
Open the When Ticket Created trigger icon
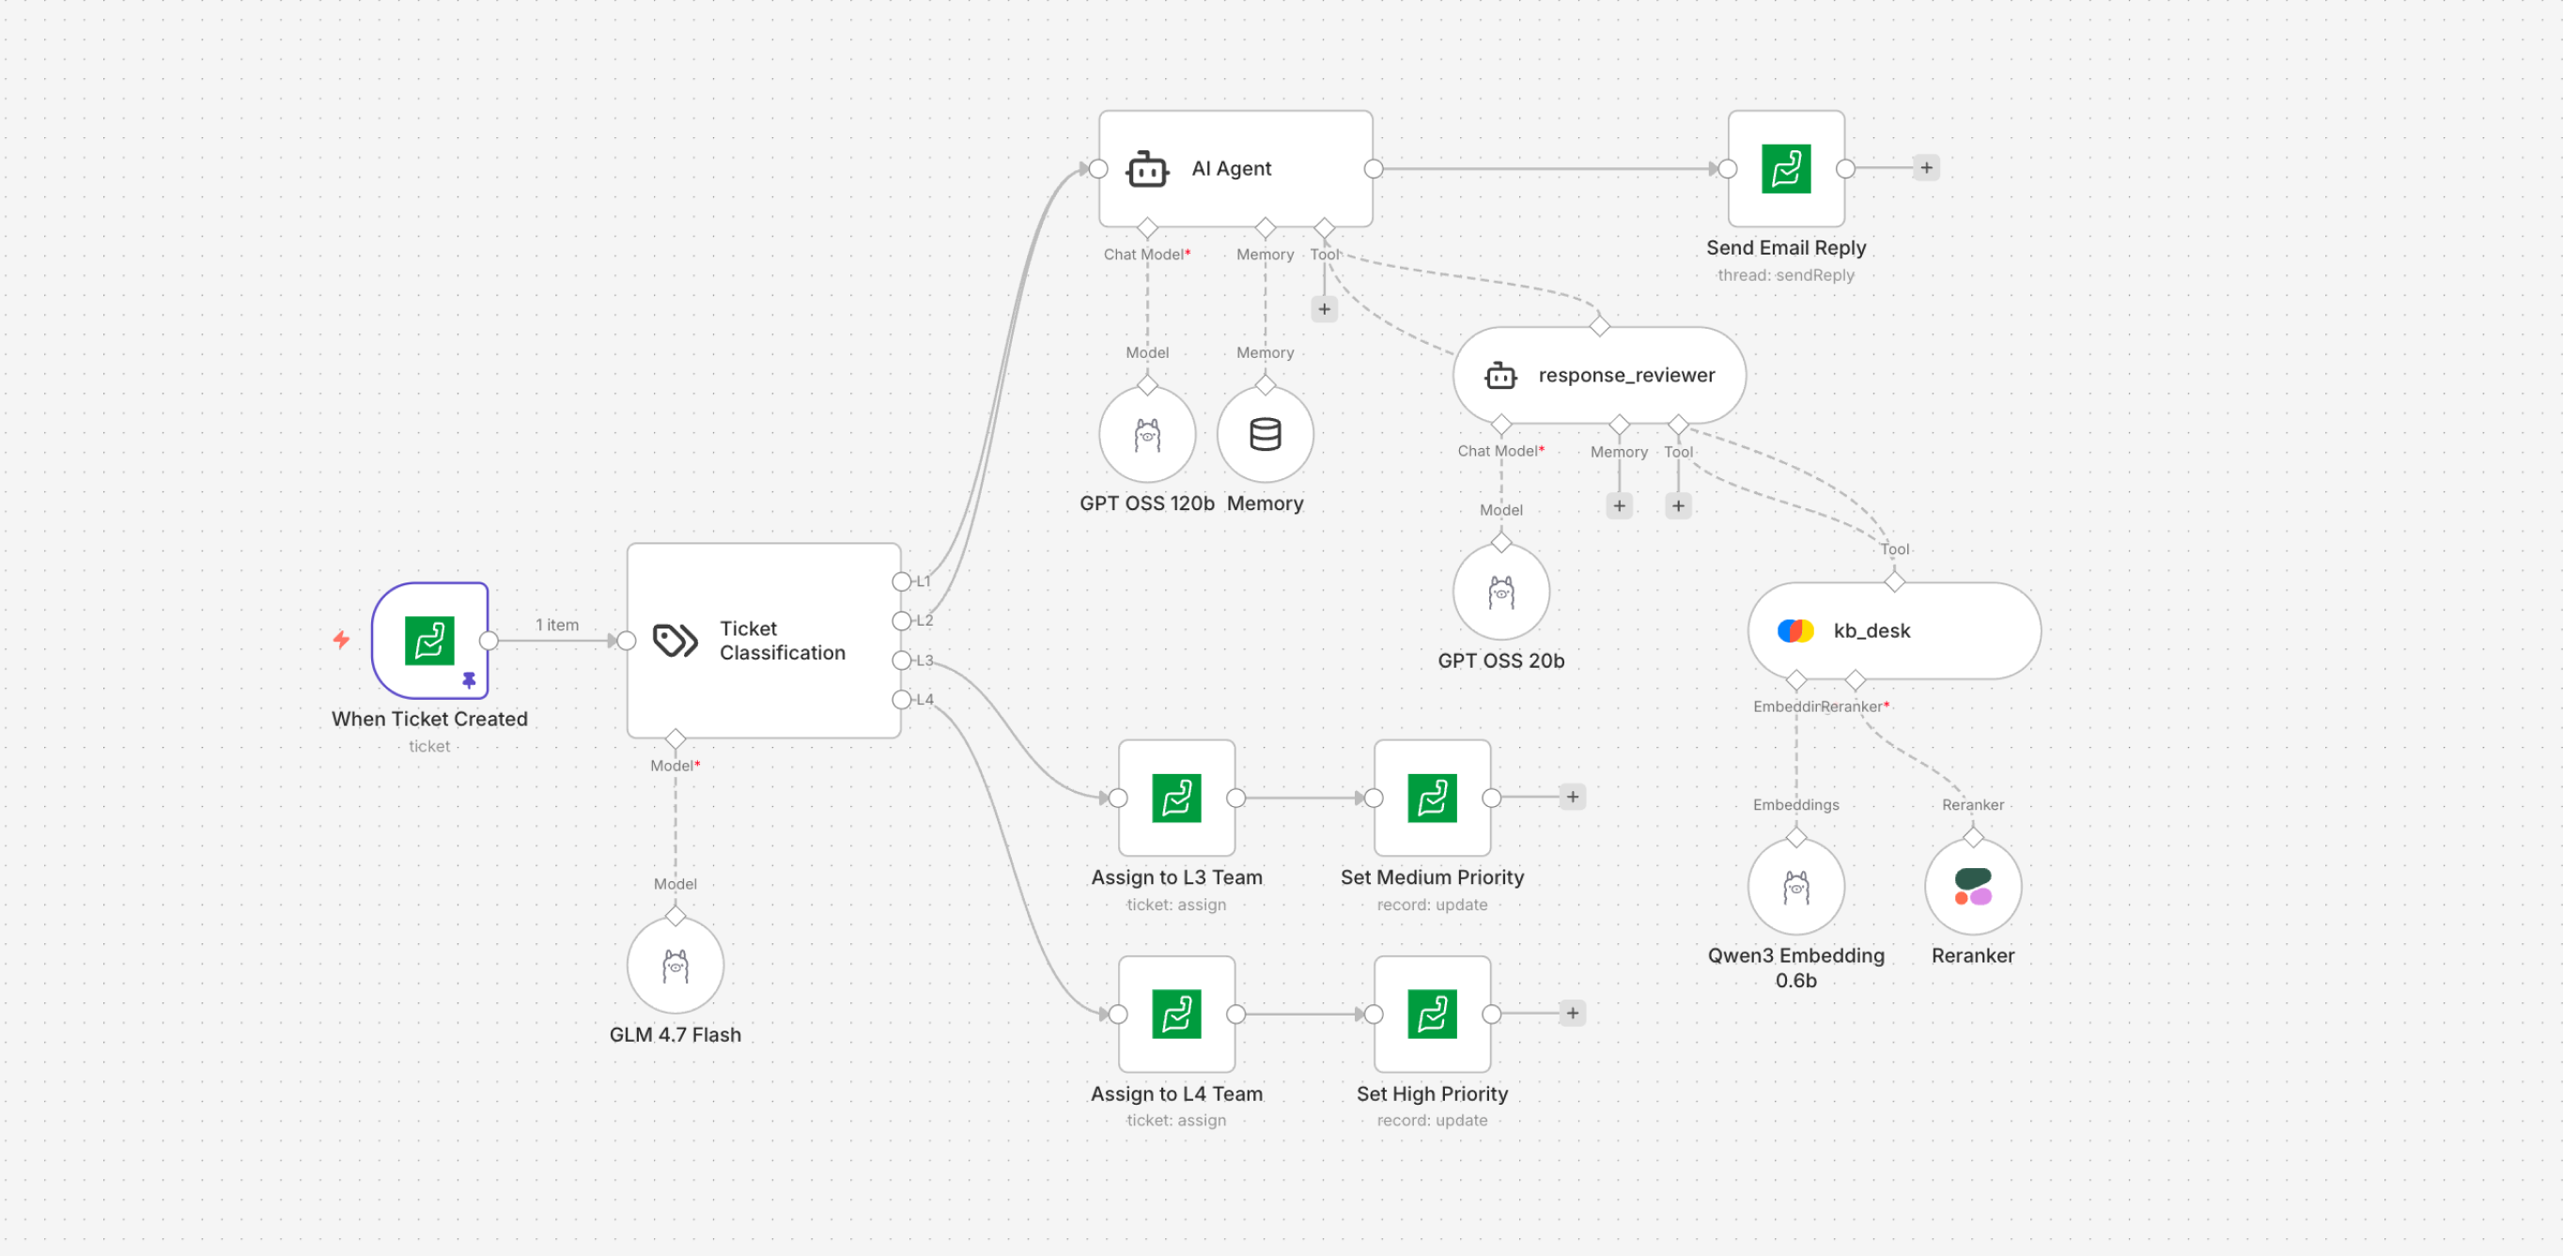pos(429,641)
